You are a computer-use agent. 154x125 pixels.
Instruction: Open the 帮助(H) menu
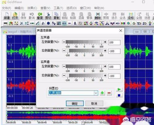click(99, 8)
